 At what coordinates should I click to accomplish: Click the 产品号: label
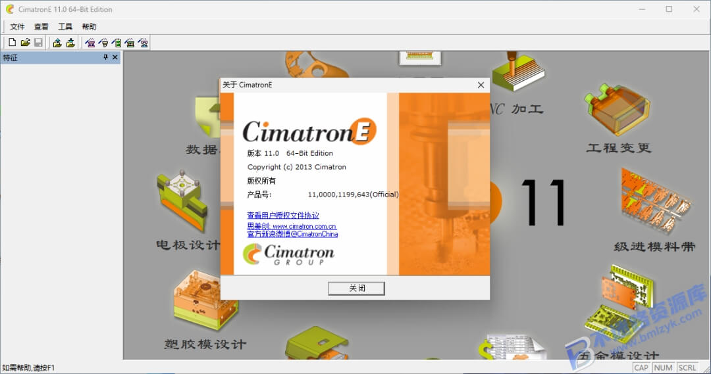(x=259, y=195)
